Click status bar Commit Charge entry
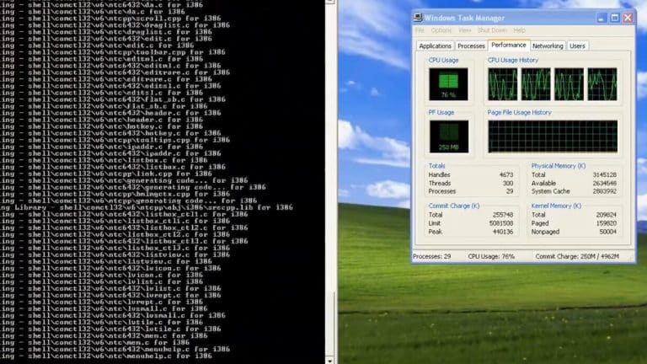The image size is (647, 364). pos(577,257)
